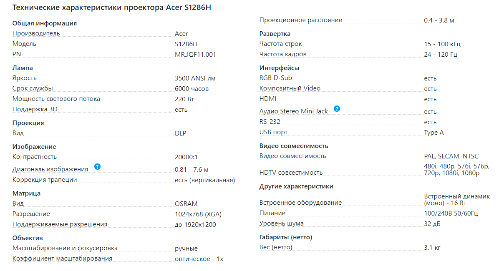
Task: Select the Производитель value Acer
Action: point(181,34)
